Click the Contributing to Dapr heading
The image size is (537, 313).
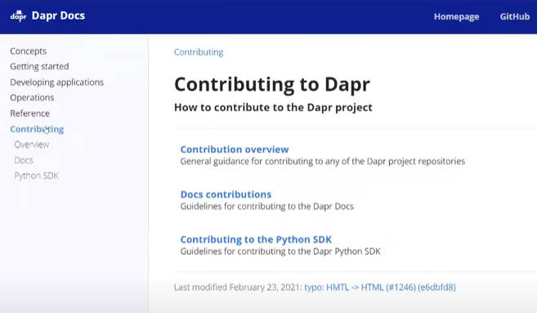[272, 85]
